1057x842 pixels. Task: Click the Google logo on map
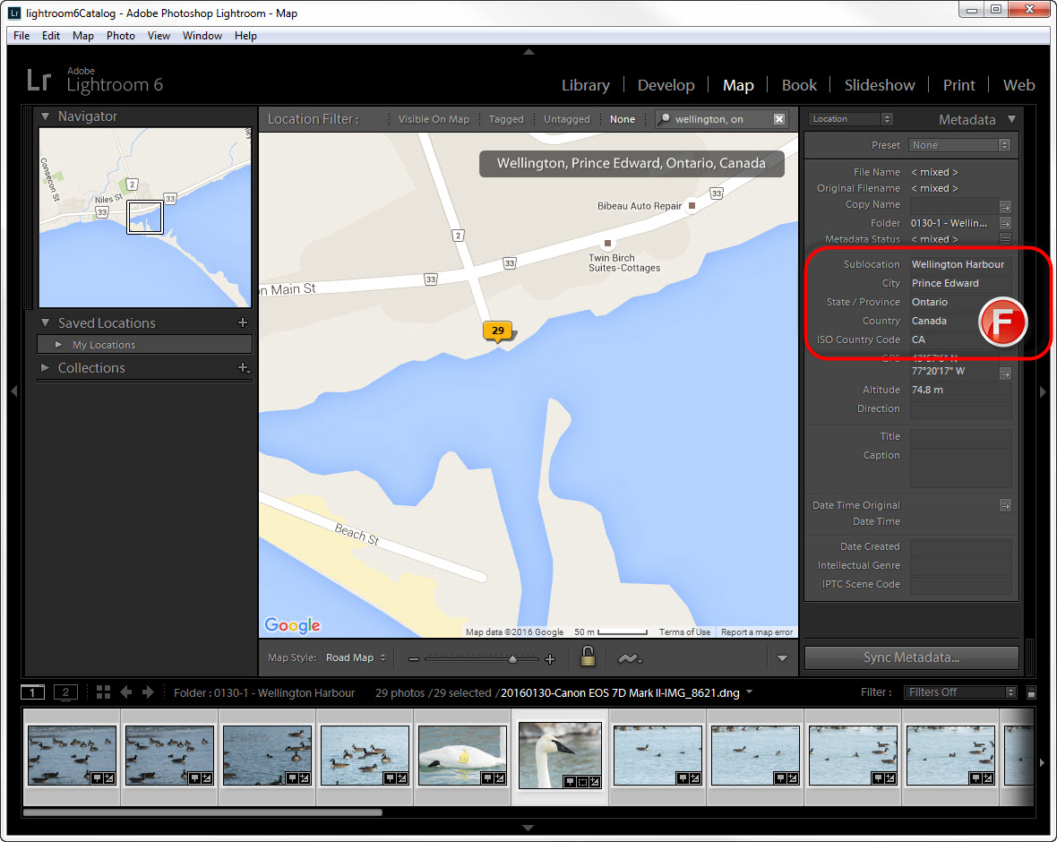[x=293, y=625]
